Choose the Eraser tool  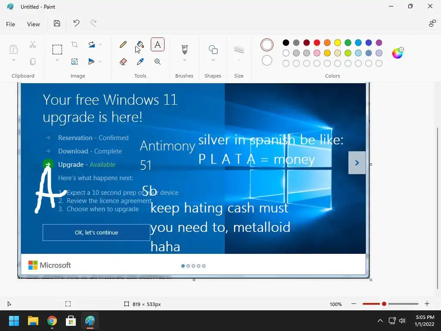tap(123, 62)
